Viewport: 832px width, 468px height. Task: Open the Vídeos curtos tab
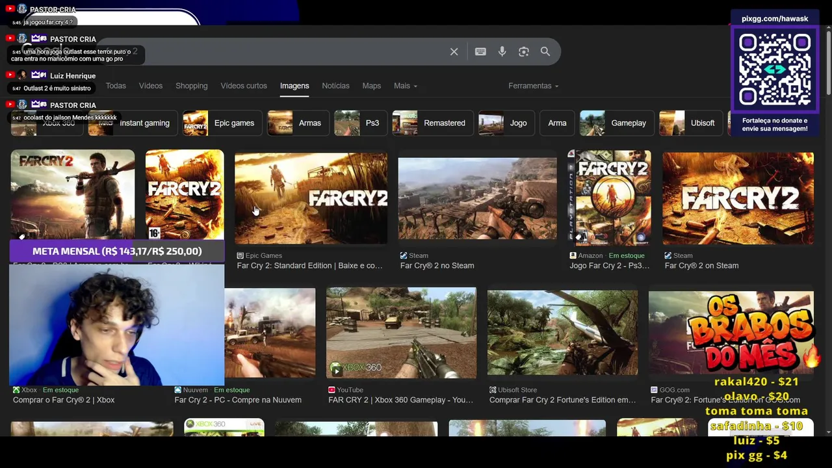244,86
